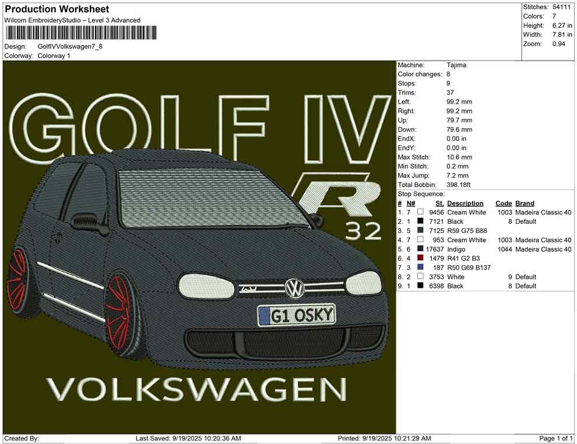Click the Stitches value 54111
The width and height of the screenshot is (577, 444).
click(x=561, y=7)
